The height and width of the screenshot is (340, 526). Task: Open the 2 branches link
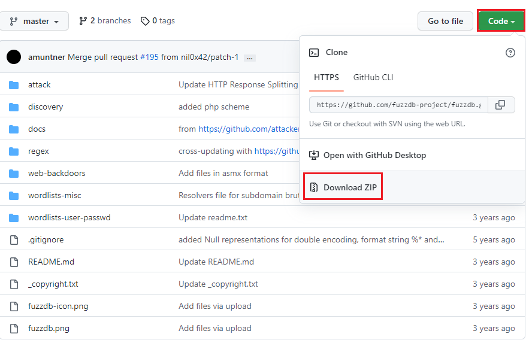tap(105, 21)
